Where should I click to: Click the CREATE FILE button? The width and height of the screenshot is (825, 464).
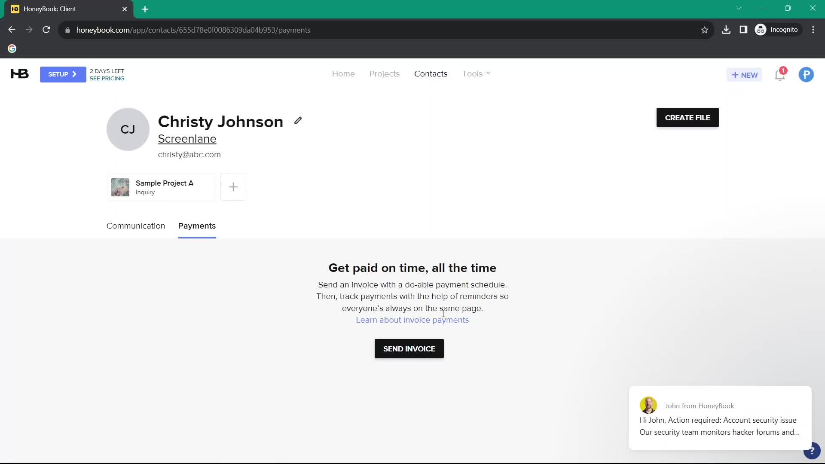(687, 118)
